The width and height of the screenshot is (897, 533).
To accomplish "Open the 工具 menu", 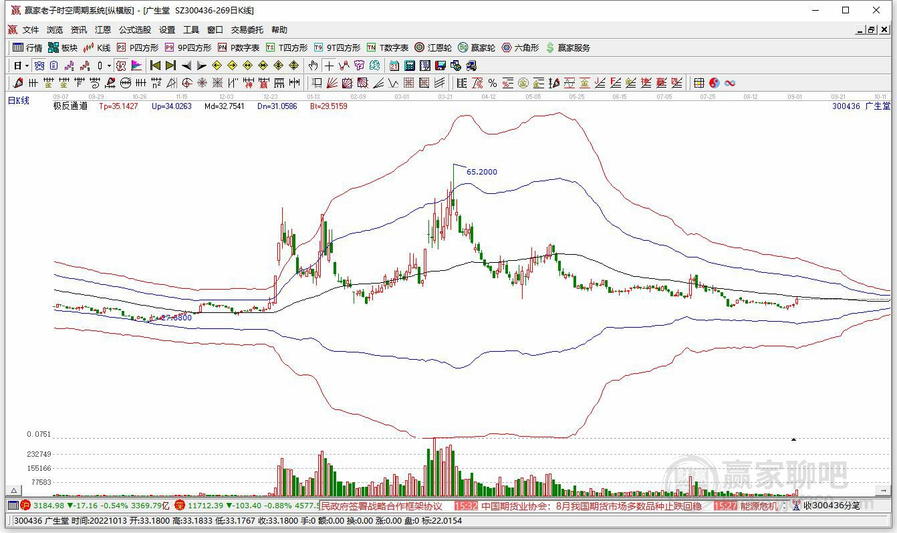I will [191, 30].
